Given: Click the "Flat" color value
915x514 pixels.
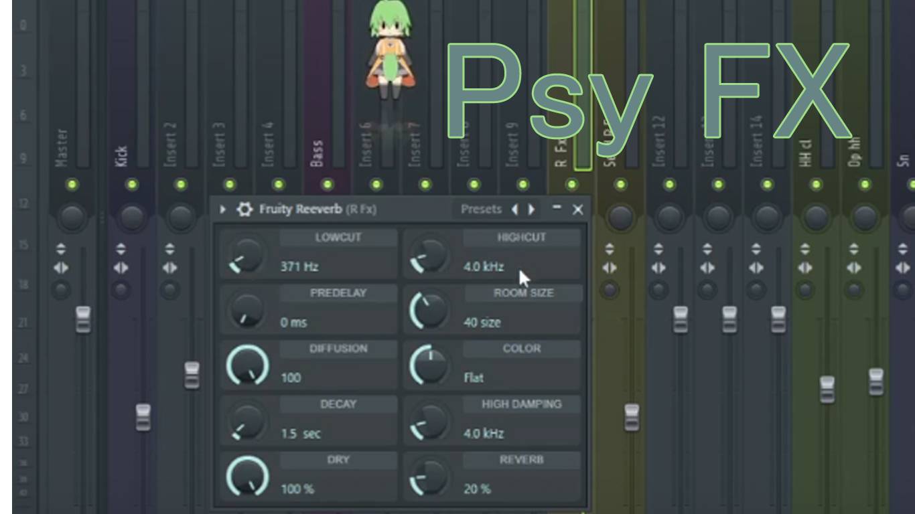Looking at the screenshot, I should [474, 377].
